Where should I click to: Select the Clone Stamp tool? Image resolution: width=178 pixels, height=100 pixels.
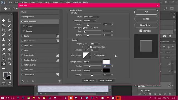pos(4,40)
